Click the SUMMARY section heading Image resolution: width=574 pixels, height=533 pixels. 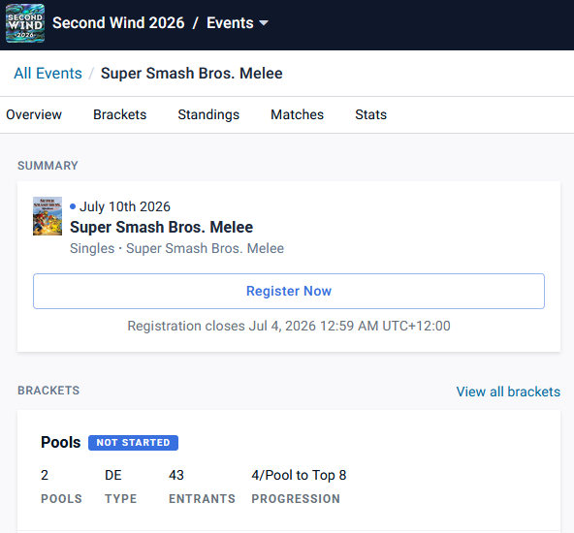(48, 166)
